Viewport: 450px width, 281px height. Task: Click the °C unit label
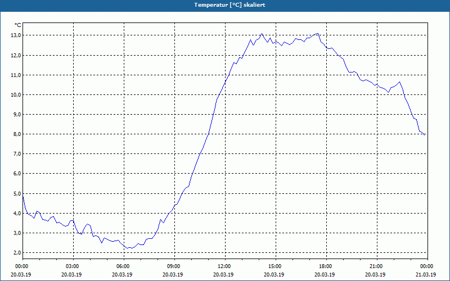[x=18, y=25]
